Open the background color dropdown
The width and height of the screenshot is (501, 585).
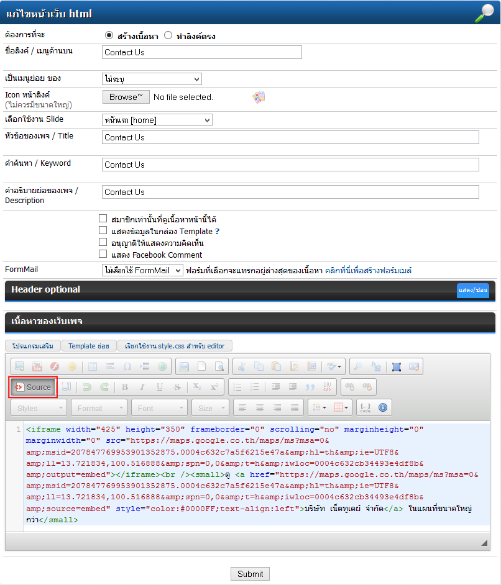[x=341, y=407]
